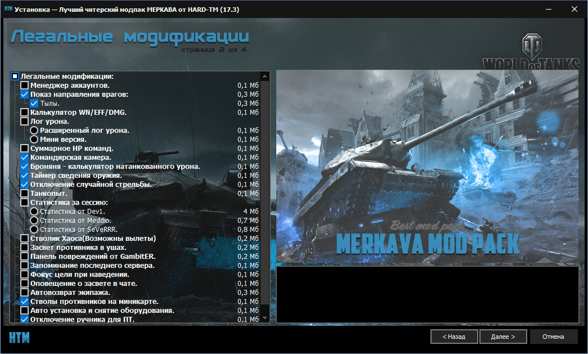The height and width of the screenshot is (354, 588).
Task: Uncheck 'Показ направления врагов:' checkbox
Action: point(24,95)
